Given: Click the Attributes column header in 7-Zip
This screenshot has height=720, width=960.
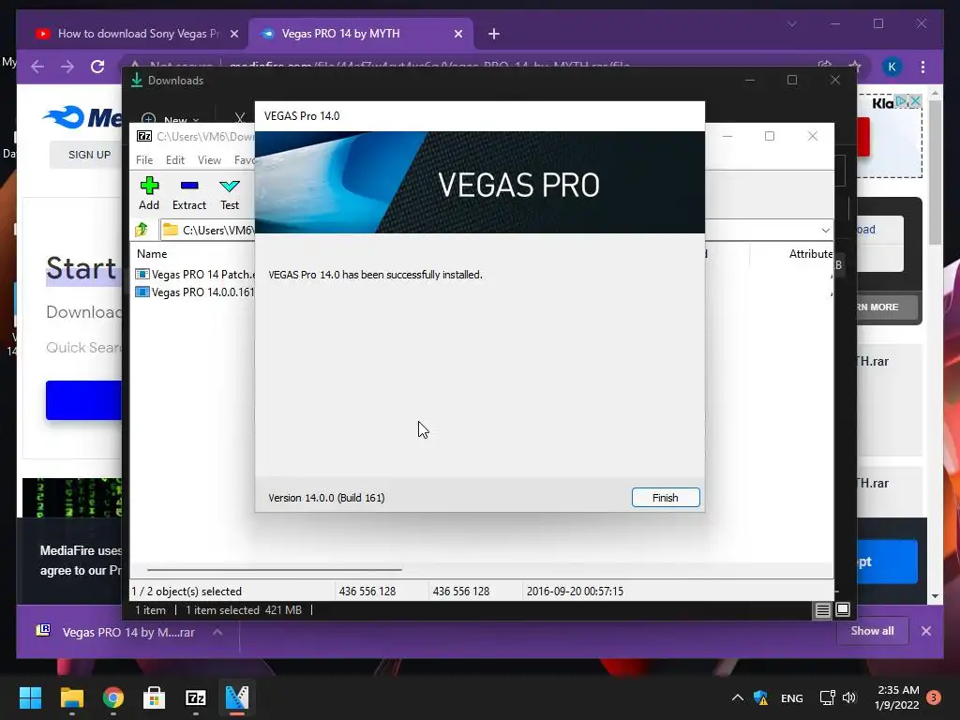Looking at the screenshot, I should [x=809, y=253].
